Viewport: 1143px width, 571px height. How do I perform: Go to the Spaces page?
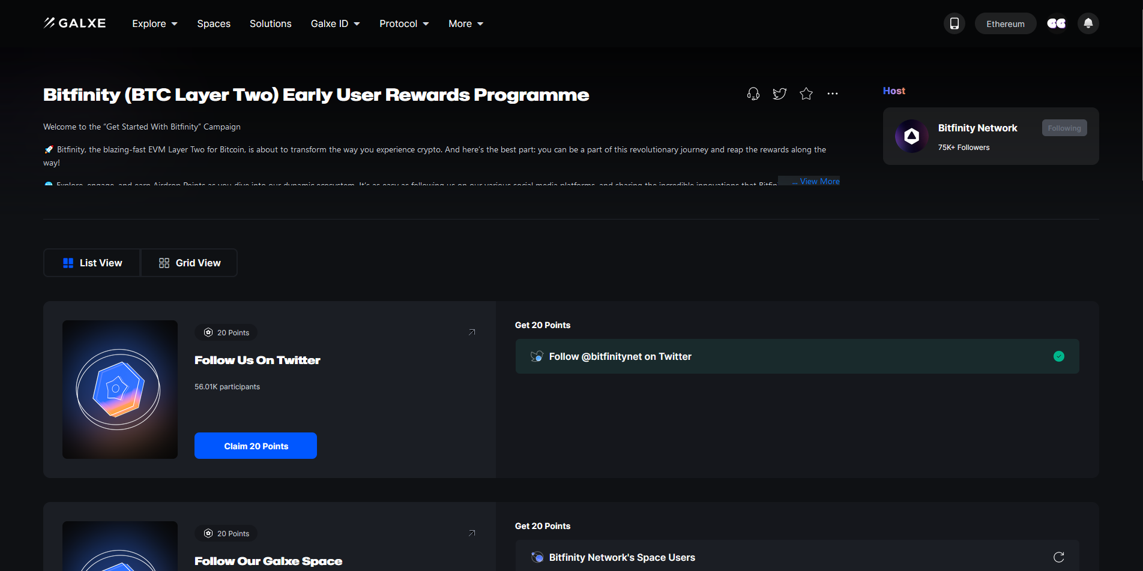[x=214, y=23]
